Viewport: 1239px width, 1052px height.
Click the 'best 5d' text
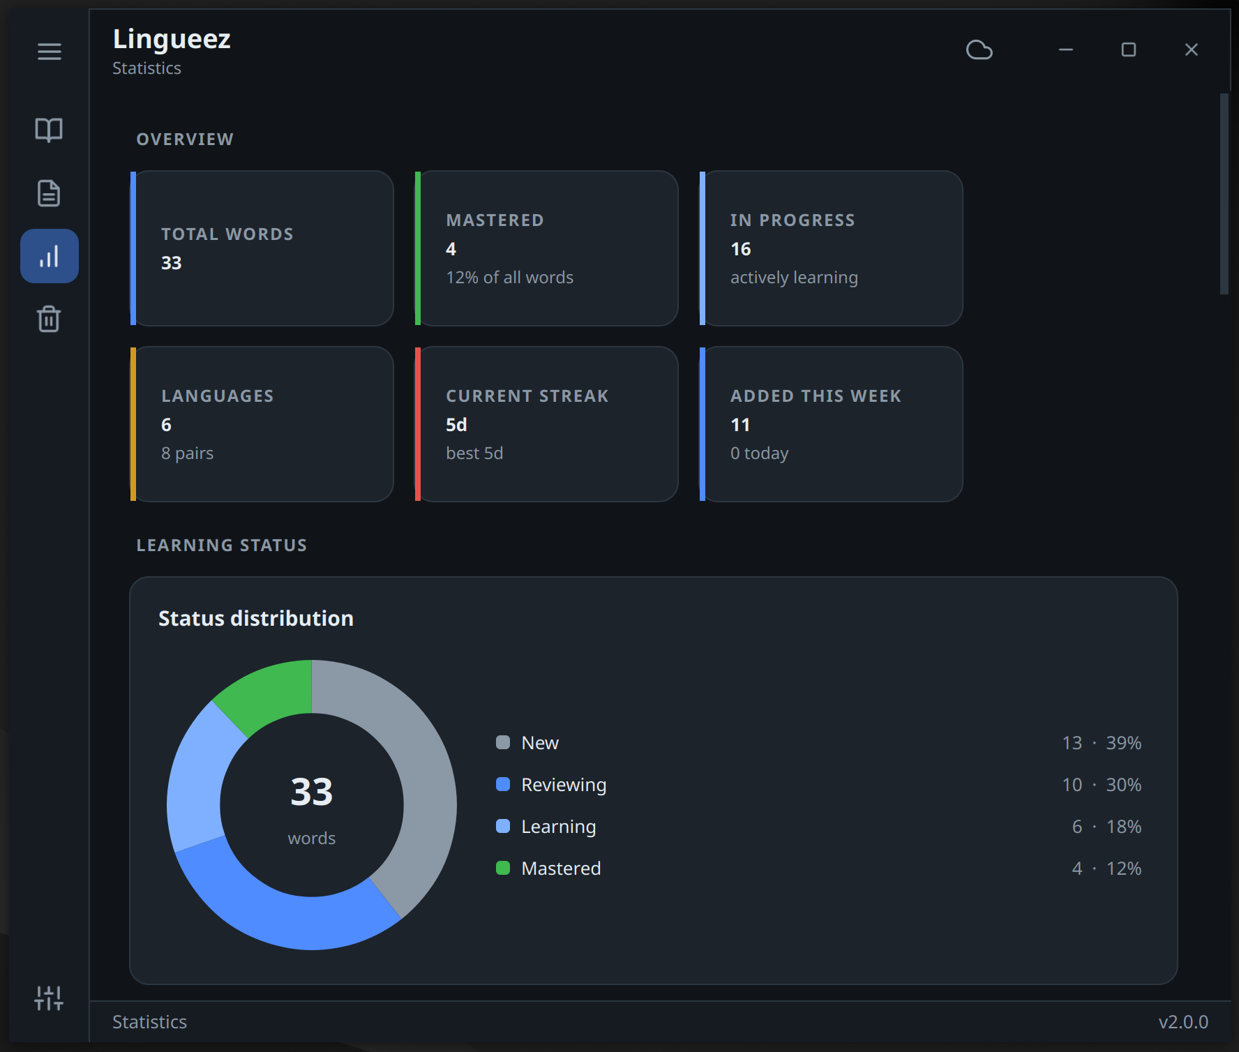pos(474,453)
